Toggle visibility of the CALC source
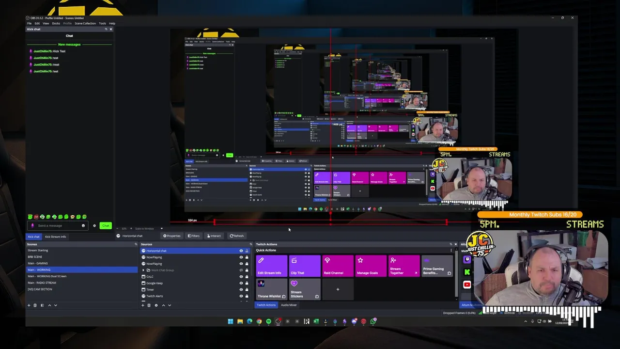620x349 pixels. 241,277
